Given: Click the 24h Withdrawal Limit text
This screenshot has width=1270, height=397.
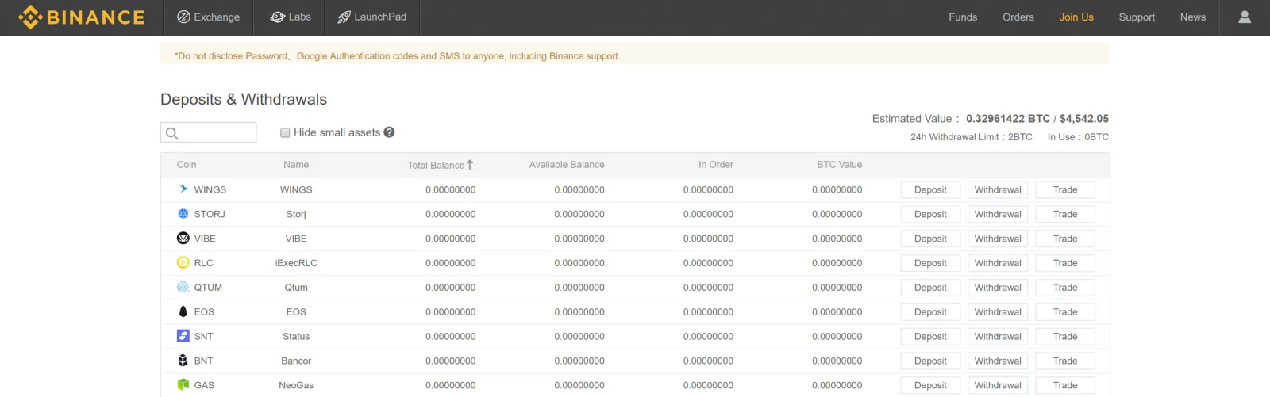Looking at the screenshot, I should click(972, 137).
